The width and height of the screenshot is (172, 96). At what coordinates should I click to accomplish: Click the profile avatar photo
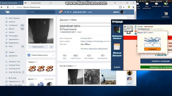pos(41,31)
